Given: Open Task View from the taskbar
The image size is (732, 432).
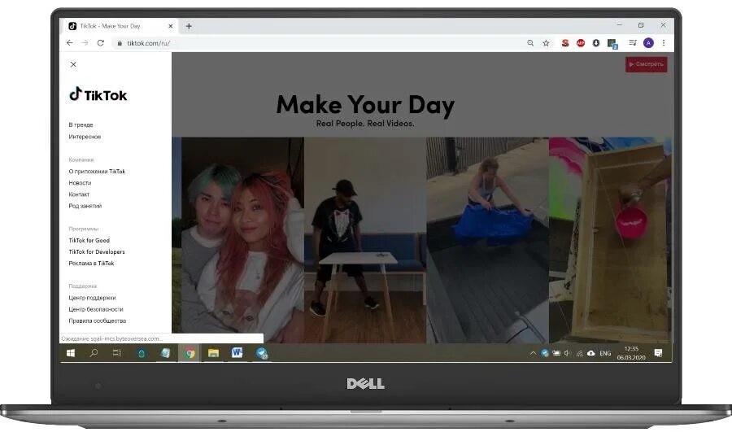Looking at the screenshot, I should [x=116, y=353].
